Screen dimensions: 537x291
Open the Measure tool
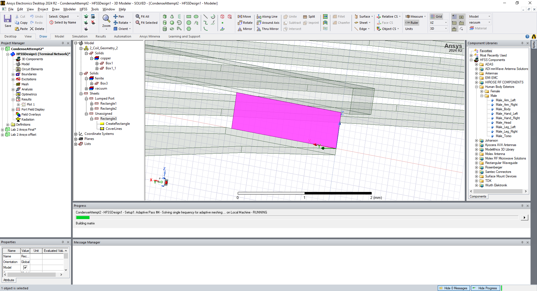(415, 17)
